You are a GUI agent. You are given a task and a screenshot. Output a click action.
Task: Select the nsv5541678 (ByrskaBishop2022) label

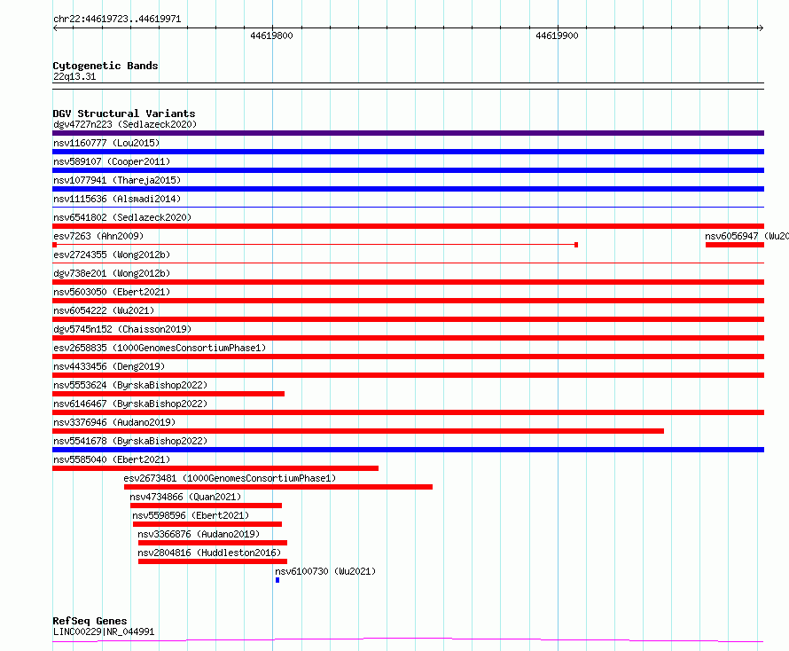(x=130, y=441)
